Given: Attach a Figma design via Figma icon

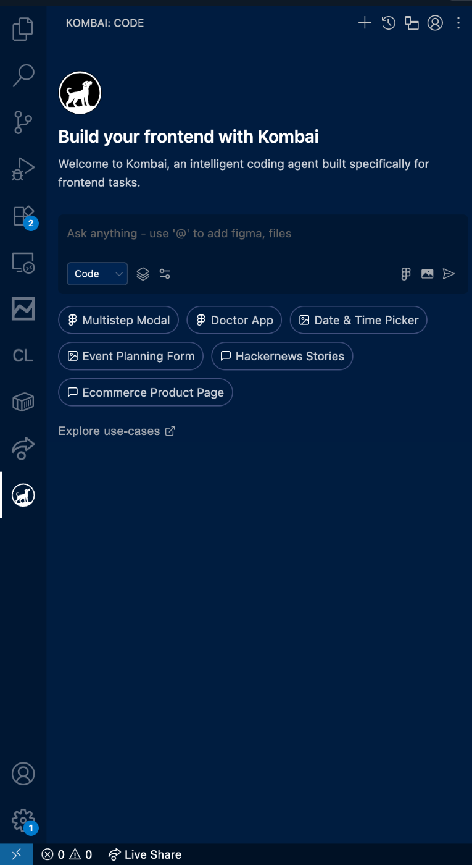Looking at the screenshot, I should click(x=405, y=274).
